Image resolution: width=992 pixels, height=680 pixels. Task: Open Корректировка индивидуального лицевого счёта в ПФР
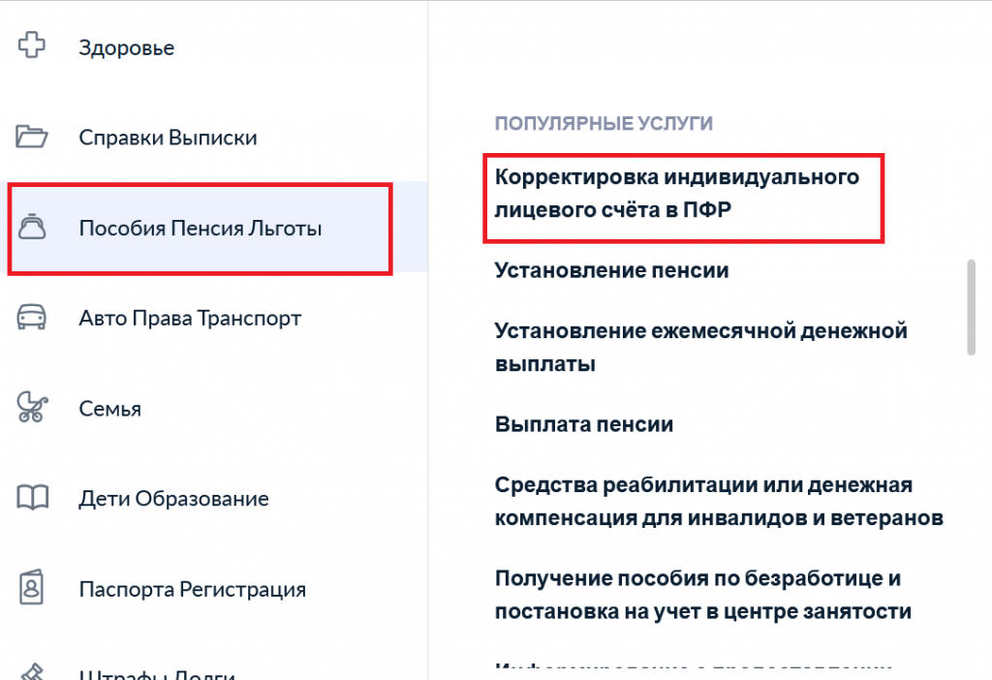(676, 194)
